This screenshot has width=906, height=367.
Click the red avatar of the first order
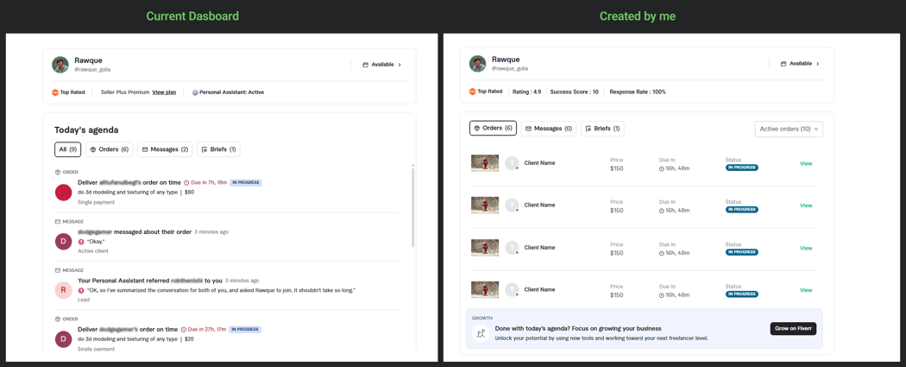tap(64, 193)
